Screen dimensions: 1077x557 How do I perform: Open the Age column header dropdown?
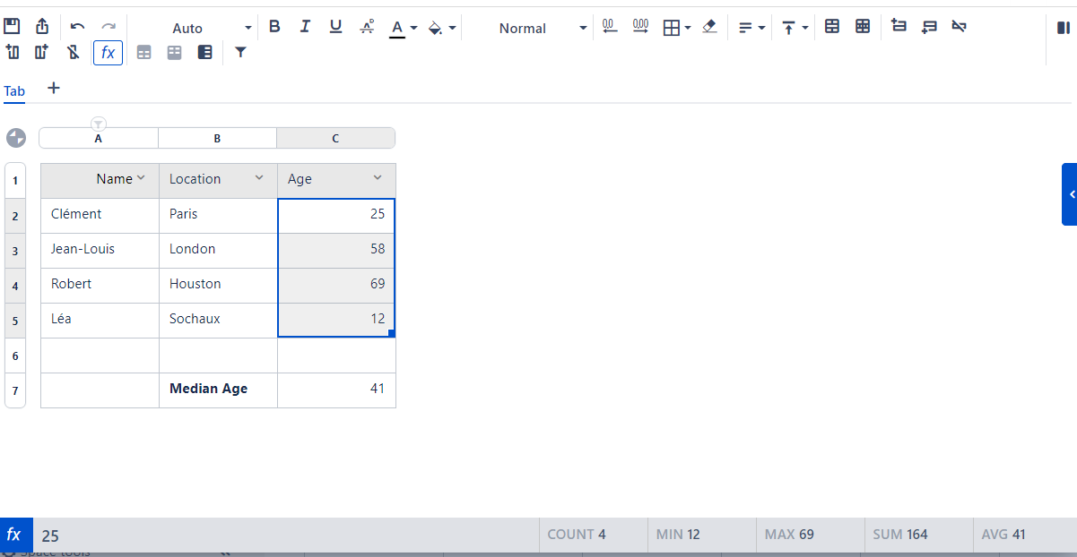click(378, 178)
